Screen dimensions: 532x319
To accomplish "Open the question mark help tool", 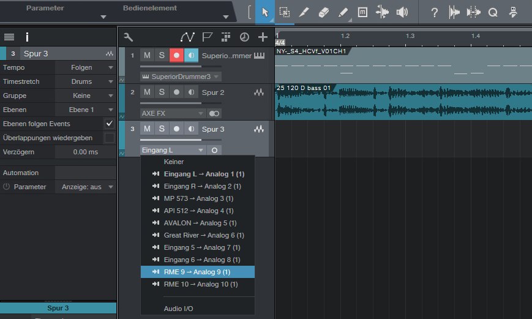I will [434, 13].
